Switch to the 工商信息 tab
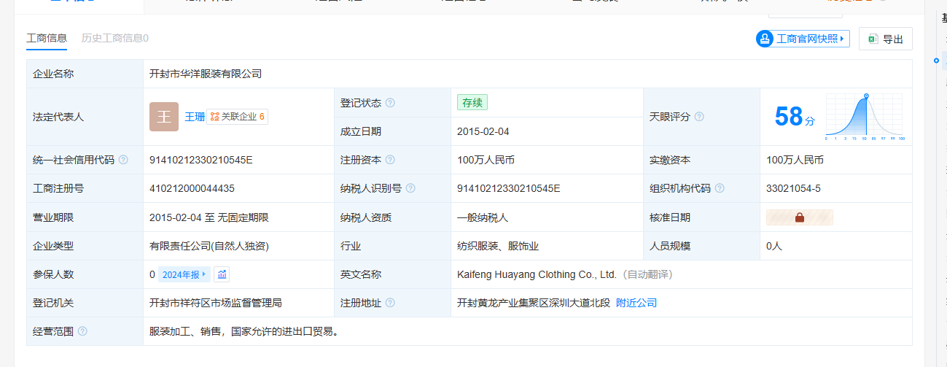 [x=47, y=38]
